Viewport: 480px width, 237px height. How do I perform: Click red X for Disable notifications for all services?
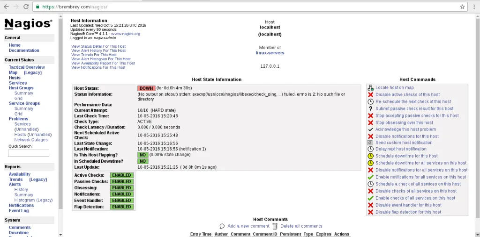point(370,170)
